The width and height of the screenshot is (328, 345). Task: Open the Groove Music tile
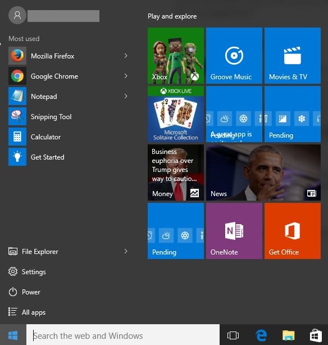[234, 56]
